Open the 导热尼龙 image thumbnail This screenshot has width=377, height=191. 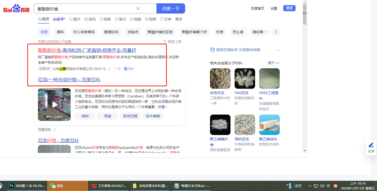(x=245, y=125)
